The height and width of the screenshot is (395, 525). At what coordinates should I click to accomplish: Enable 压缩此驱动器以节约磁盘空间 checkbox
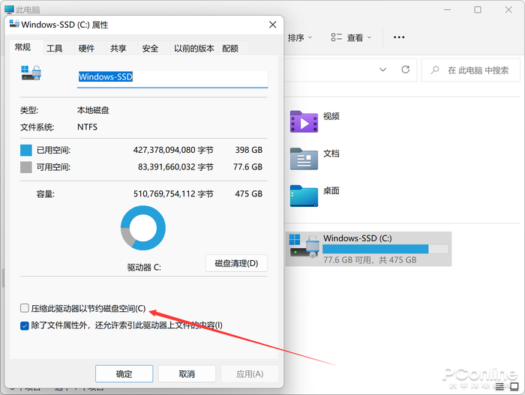pos(25,308)
